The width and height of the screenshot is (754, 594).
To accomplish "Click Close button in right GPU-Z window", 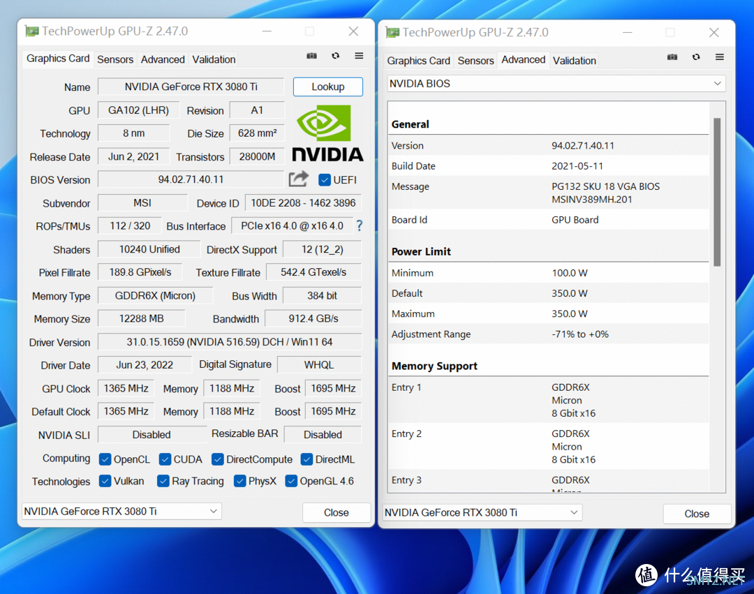I will [697, 513].
